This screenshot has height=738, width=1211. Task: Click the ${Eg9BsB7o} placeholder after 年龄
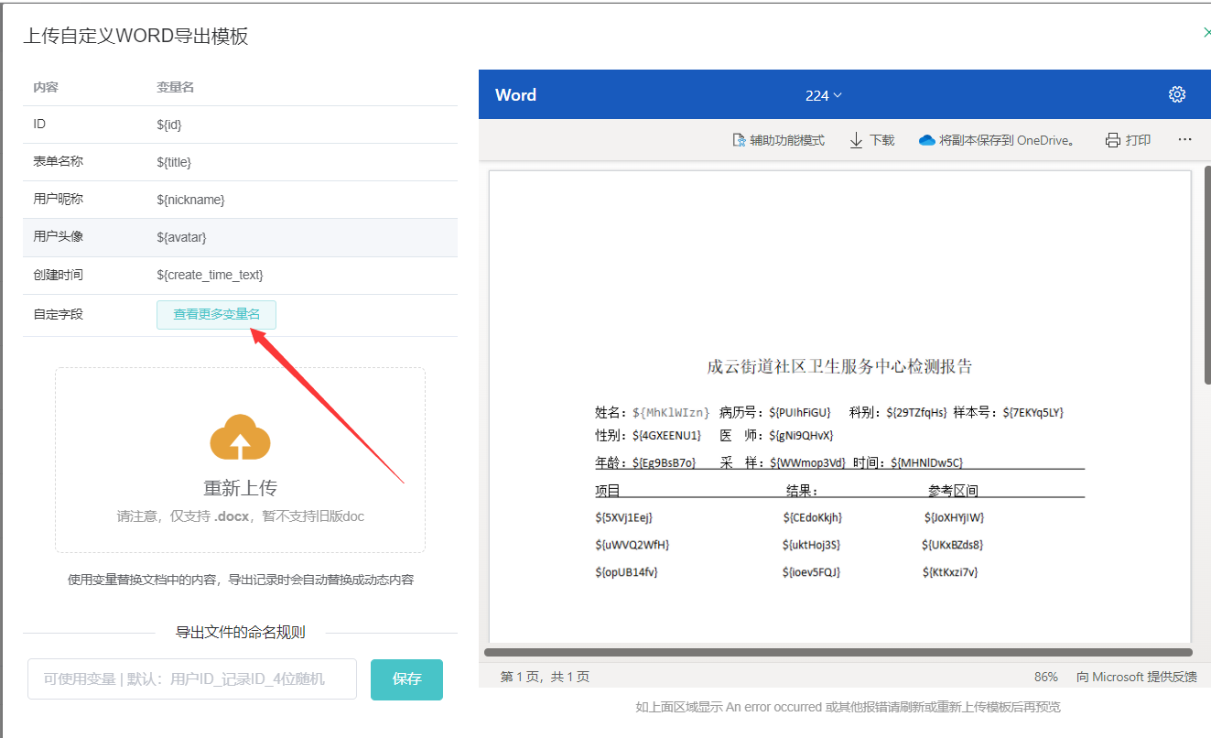click(664, 462)
